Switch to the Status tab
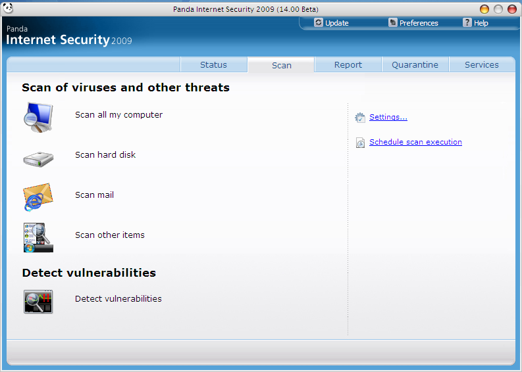522x372 pixels. pos(213,65)
